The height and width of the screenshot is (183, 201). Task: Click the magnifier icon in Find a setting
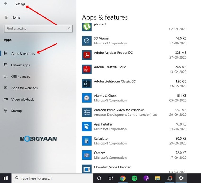click(69, 28)
